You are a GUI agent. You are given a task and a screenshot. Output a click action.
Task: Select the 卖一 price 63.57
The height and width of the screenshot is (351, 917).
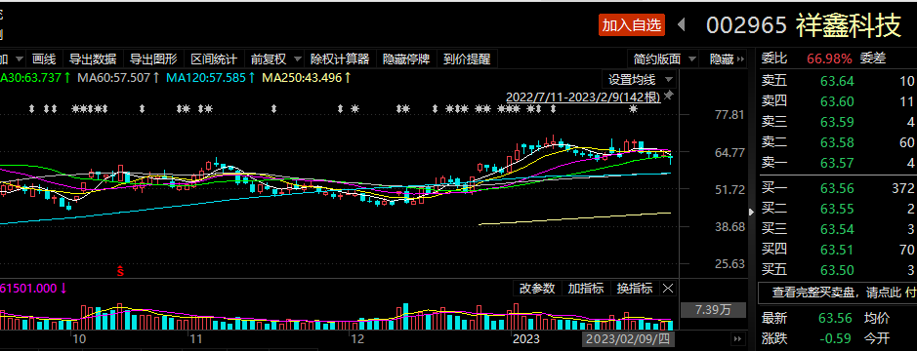click(837, 163)
